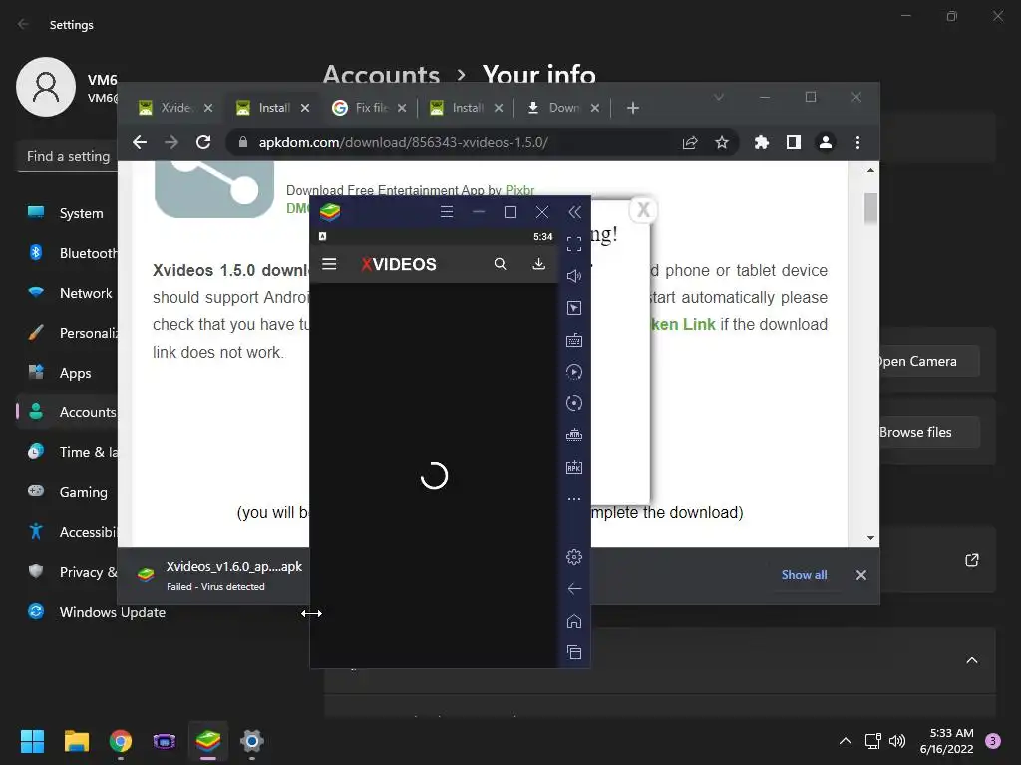Click the page scroll down arrow
Screen dimensions: 1021x765
[870, 537]
